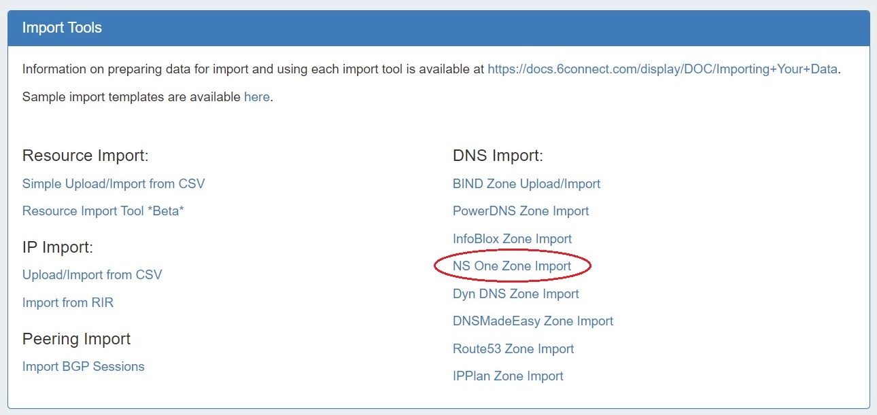This screenshot has height=415, width=877.
Task: Open BIND Zone Upload/Import
Action: [526, 183]
